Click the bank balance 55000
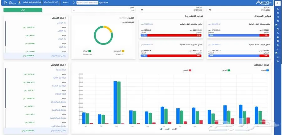This screenshot has height=135, width=282. [x=30, y=51]
